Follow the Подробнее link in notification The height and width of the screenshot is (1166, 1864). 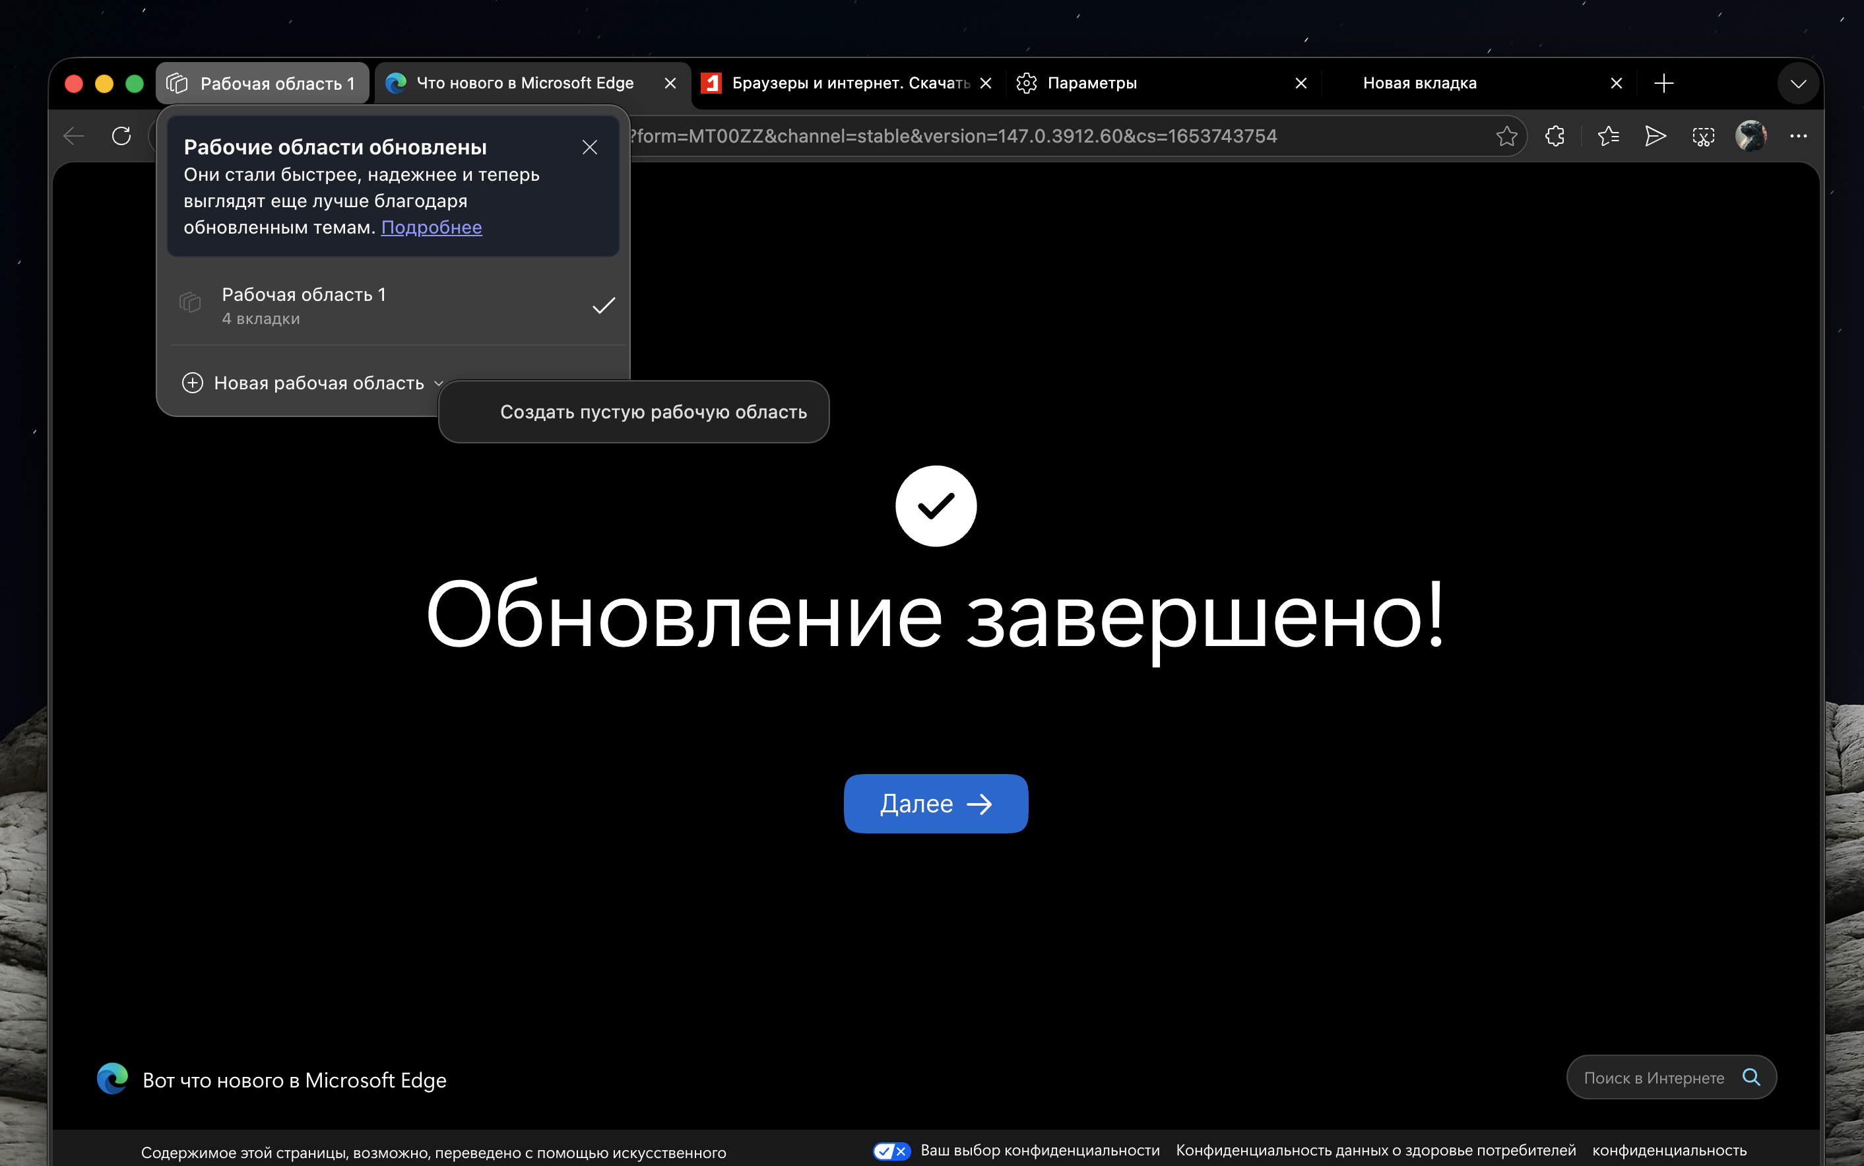(x=431, y=228)
